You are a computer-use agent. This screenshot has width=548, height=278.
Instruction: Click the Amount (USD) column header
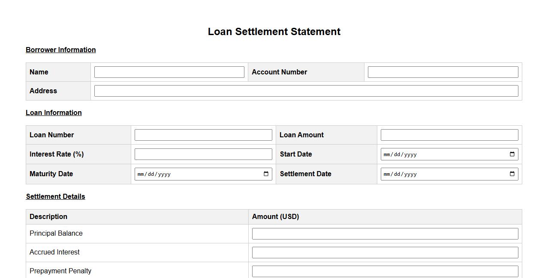click(275, 217)
